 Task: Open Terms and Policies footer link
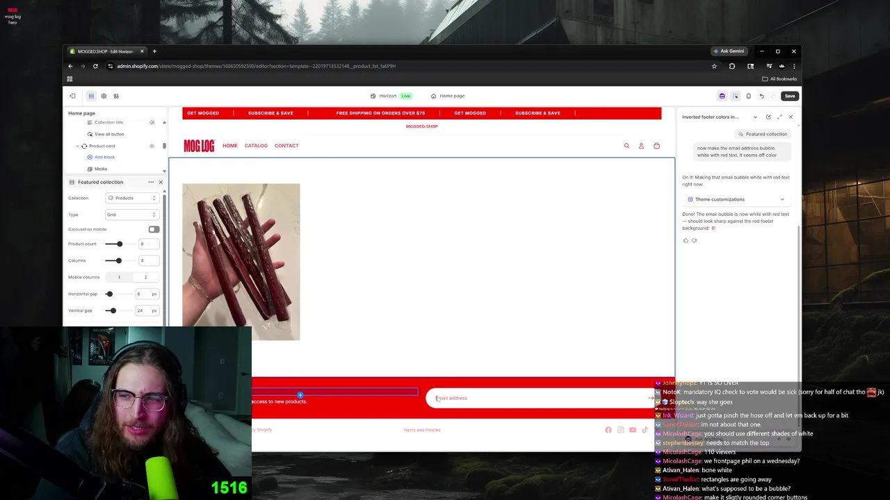tap(422, 430)
